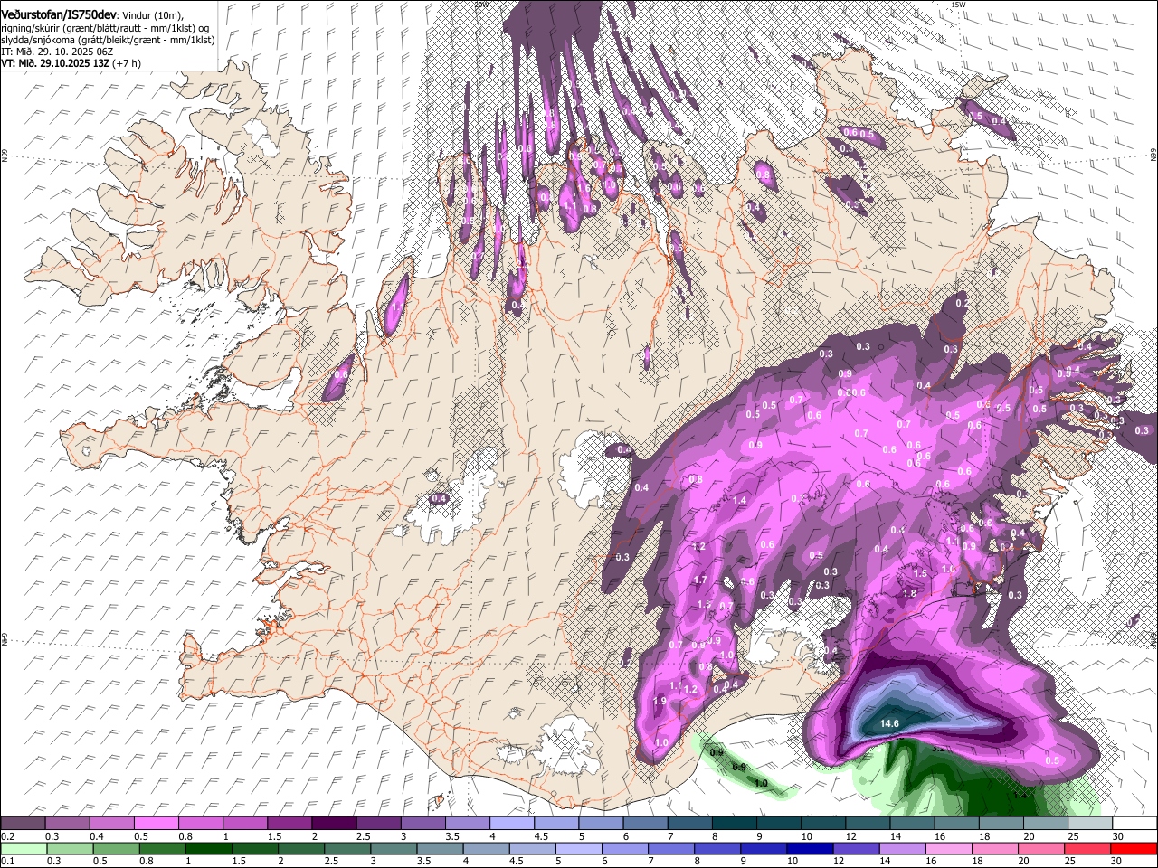Pick the bright red bottom-row swatch labeled 30
Viewport: 1158px width, 868px height.
(1134, 848)
